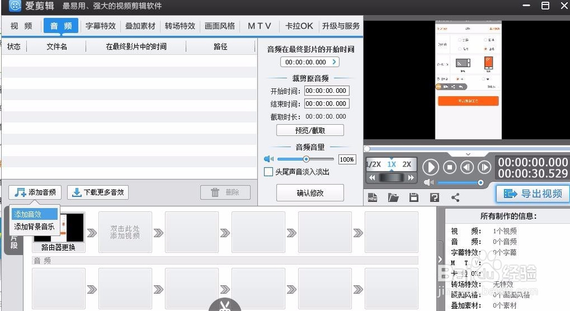Click the jog wheel between rewind arrows

point(391,178)
